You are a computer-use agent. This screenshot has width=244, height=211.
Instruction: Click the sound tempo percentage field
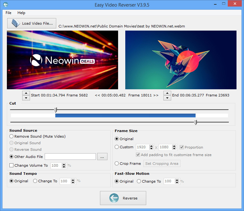click(65, 181)
